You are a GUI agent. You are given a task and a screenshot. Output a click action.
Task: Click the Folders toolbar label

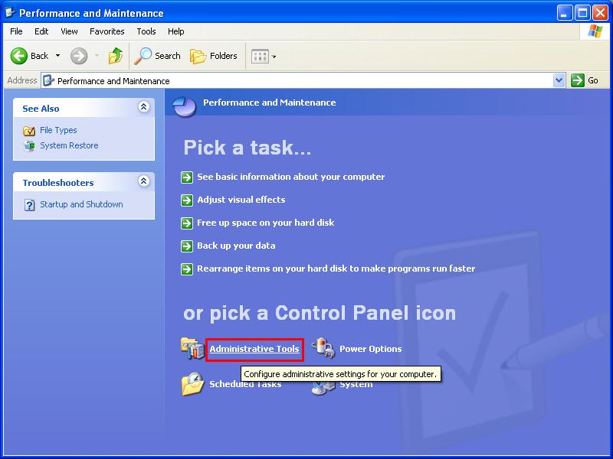point(224,56)
